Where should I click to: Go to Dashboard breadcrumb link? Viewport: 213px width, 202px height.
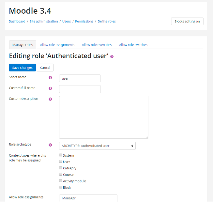[x=17, y=21]
